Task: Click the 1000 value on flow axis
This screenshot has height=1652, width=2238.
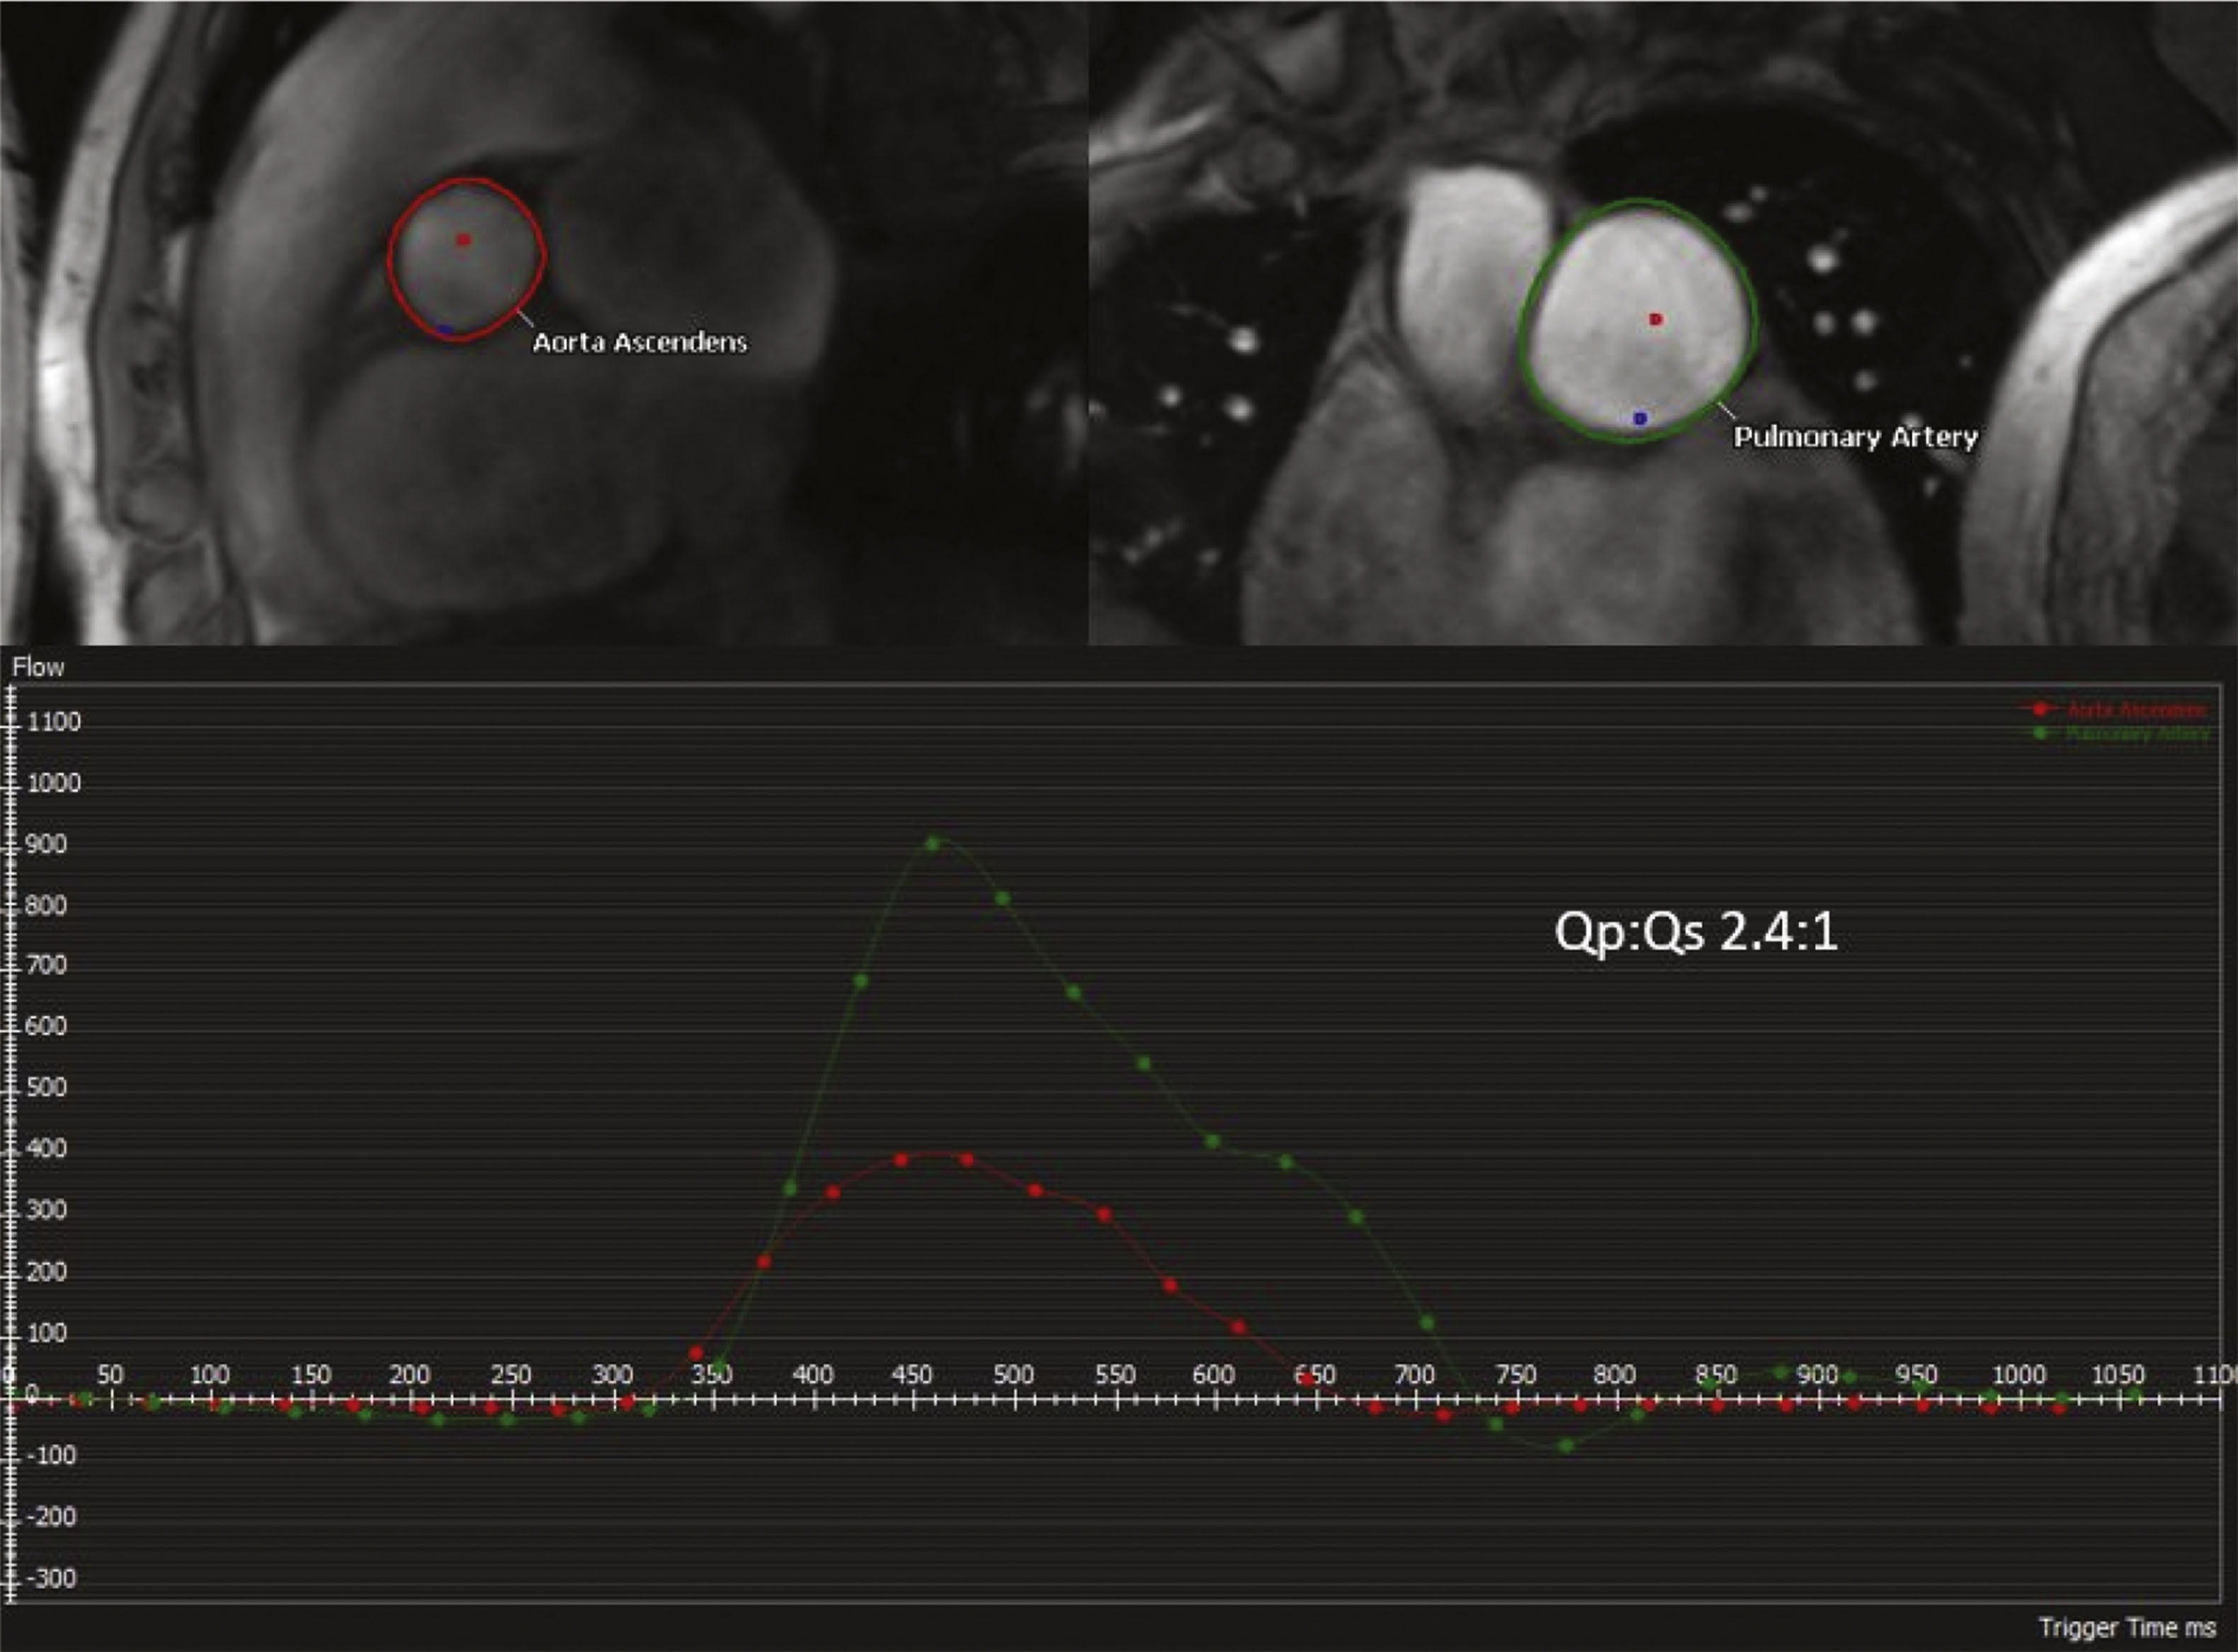Action: (54, 783)
